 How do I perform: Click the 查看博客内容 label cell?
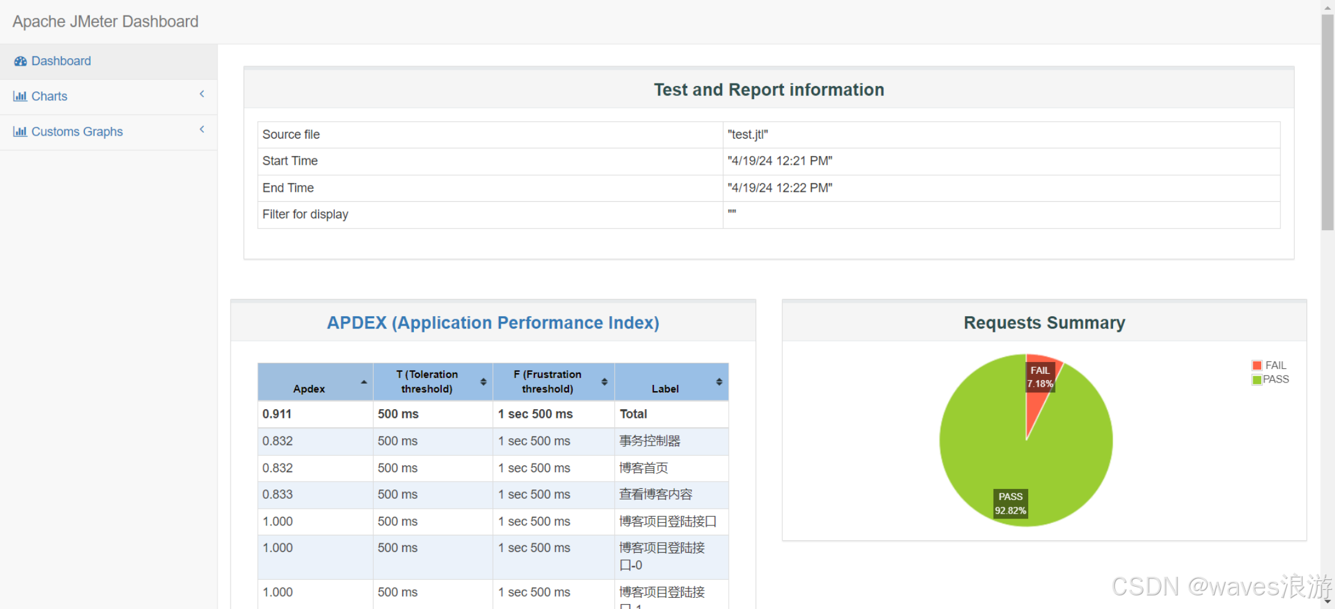point(671,495)
